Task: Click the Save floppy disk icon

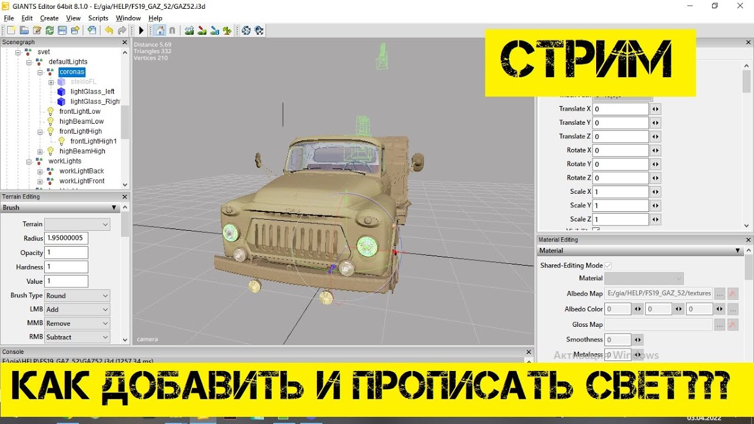Action: tap(62, 31)
